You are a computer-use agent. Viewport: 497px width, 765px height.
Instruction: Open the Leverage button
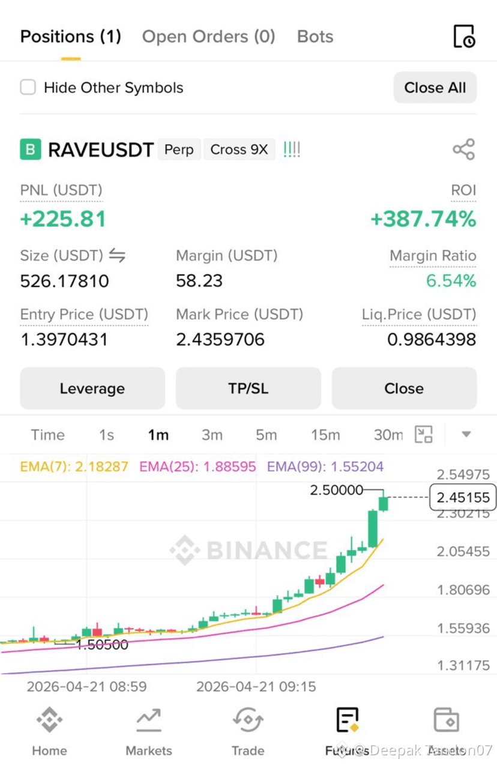pos(92,389)
